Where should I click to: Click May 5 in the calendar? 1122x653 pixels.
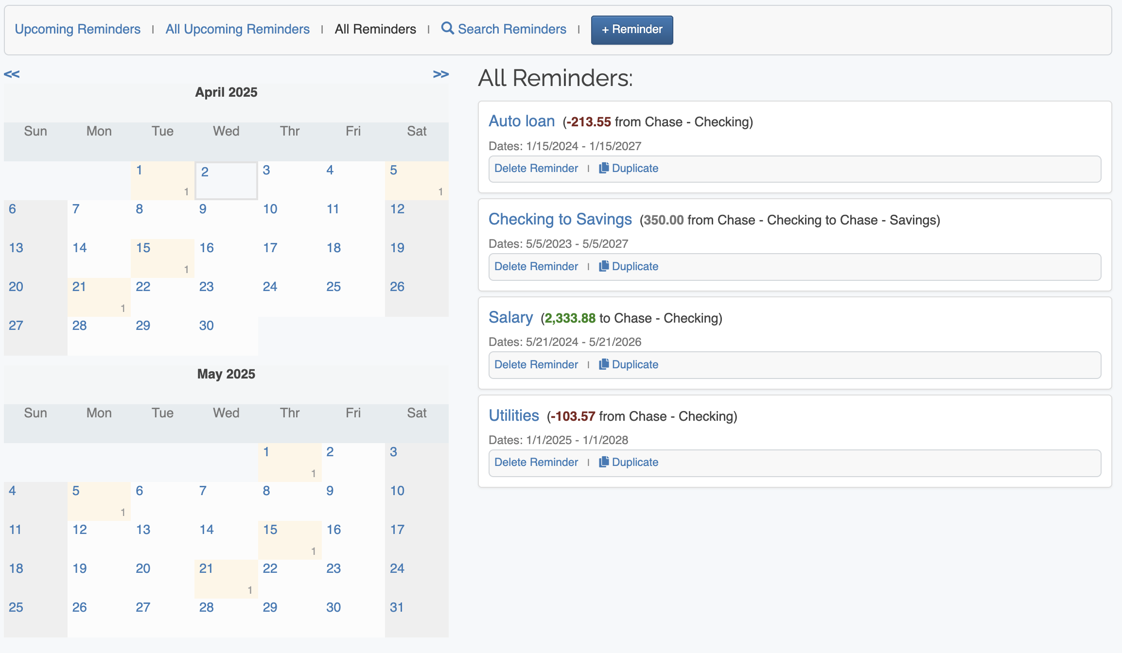[x=76, y=491]
